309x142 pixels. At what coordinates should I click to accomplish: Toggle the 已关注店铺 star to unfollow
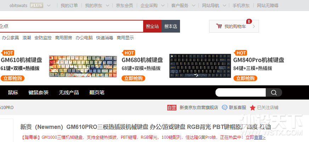click(252, 107)
